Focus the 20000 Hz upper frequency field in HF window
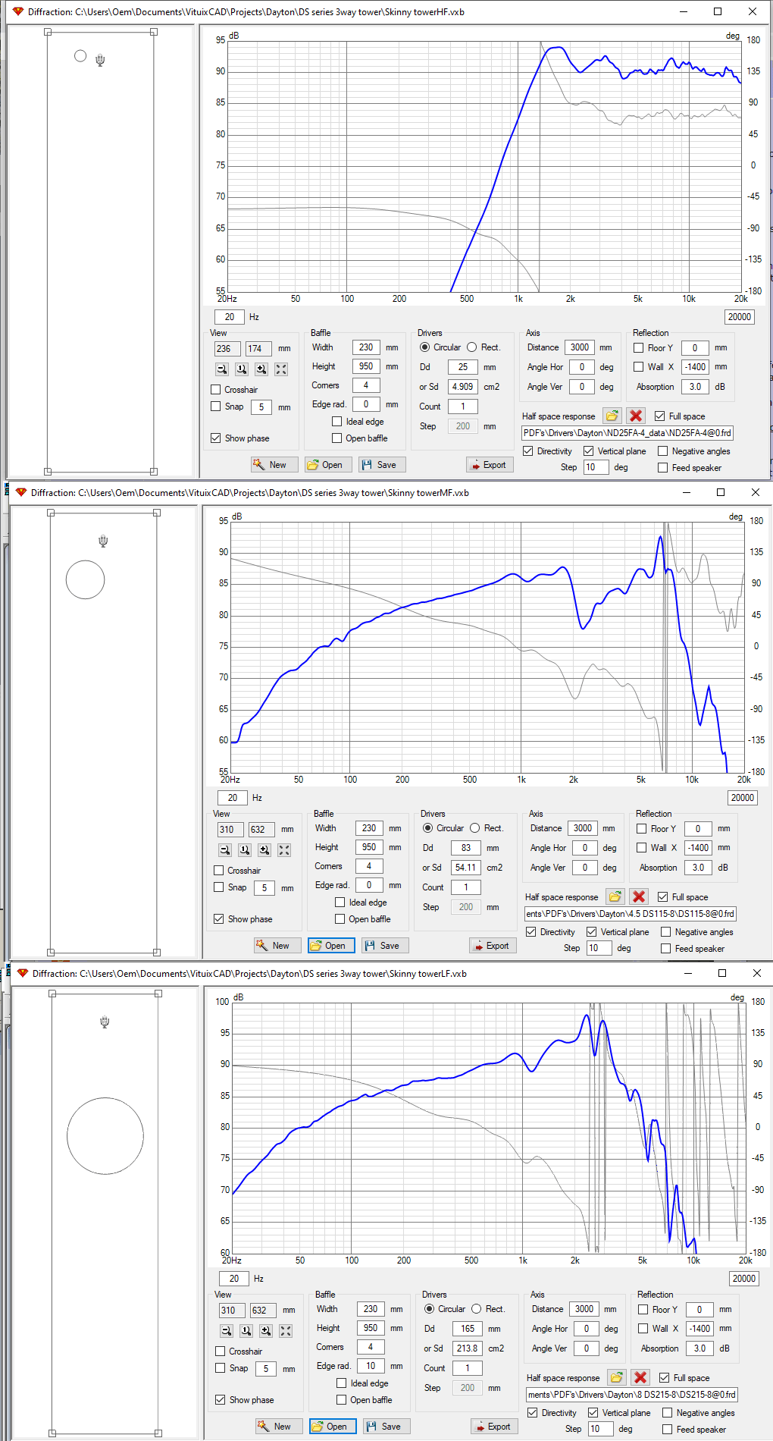This screenshot has width=773, height=1441. (740, 317)
